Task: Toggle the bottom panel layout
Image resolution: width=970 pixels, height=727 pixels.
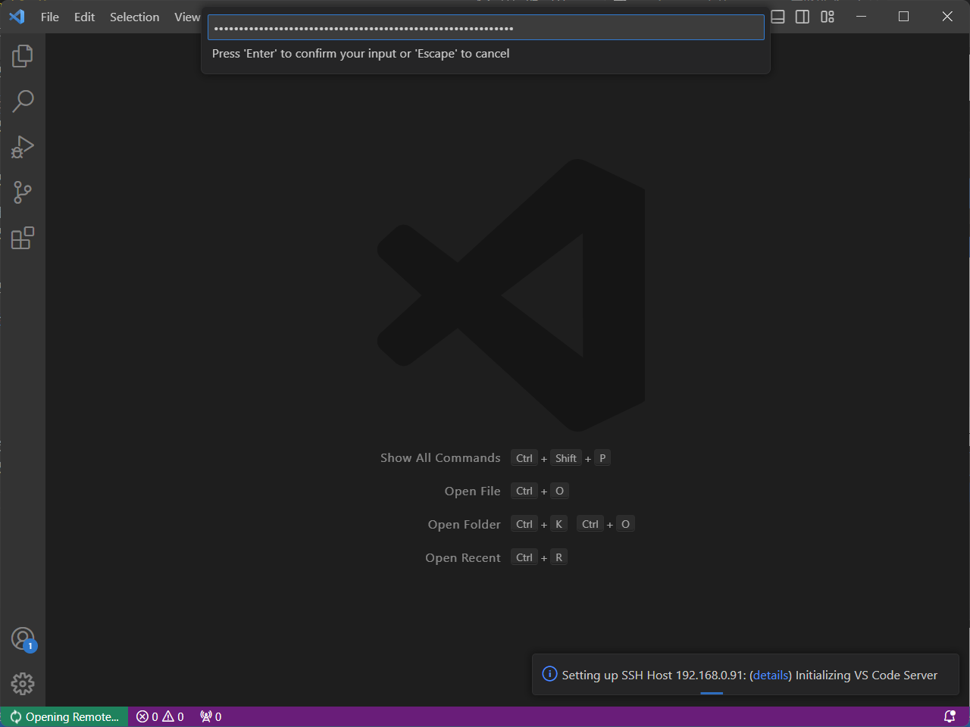Action: pos(778,17)
